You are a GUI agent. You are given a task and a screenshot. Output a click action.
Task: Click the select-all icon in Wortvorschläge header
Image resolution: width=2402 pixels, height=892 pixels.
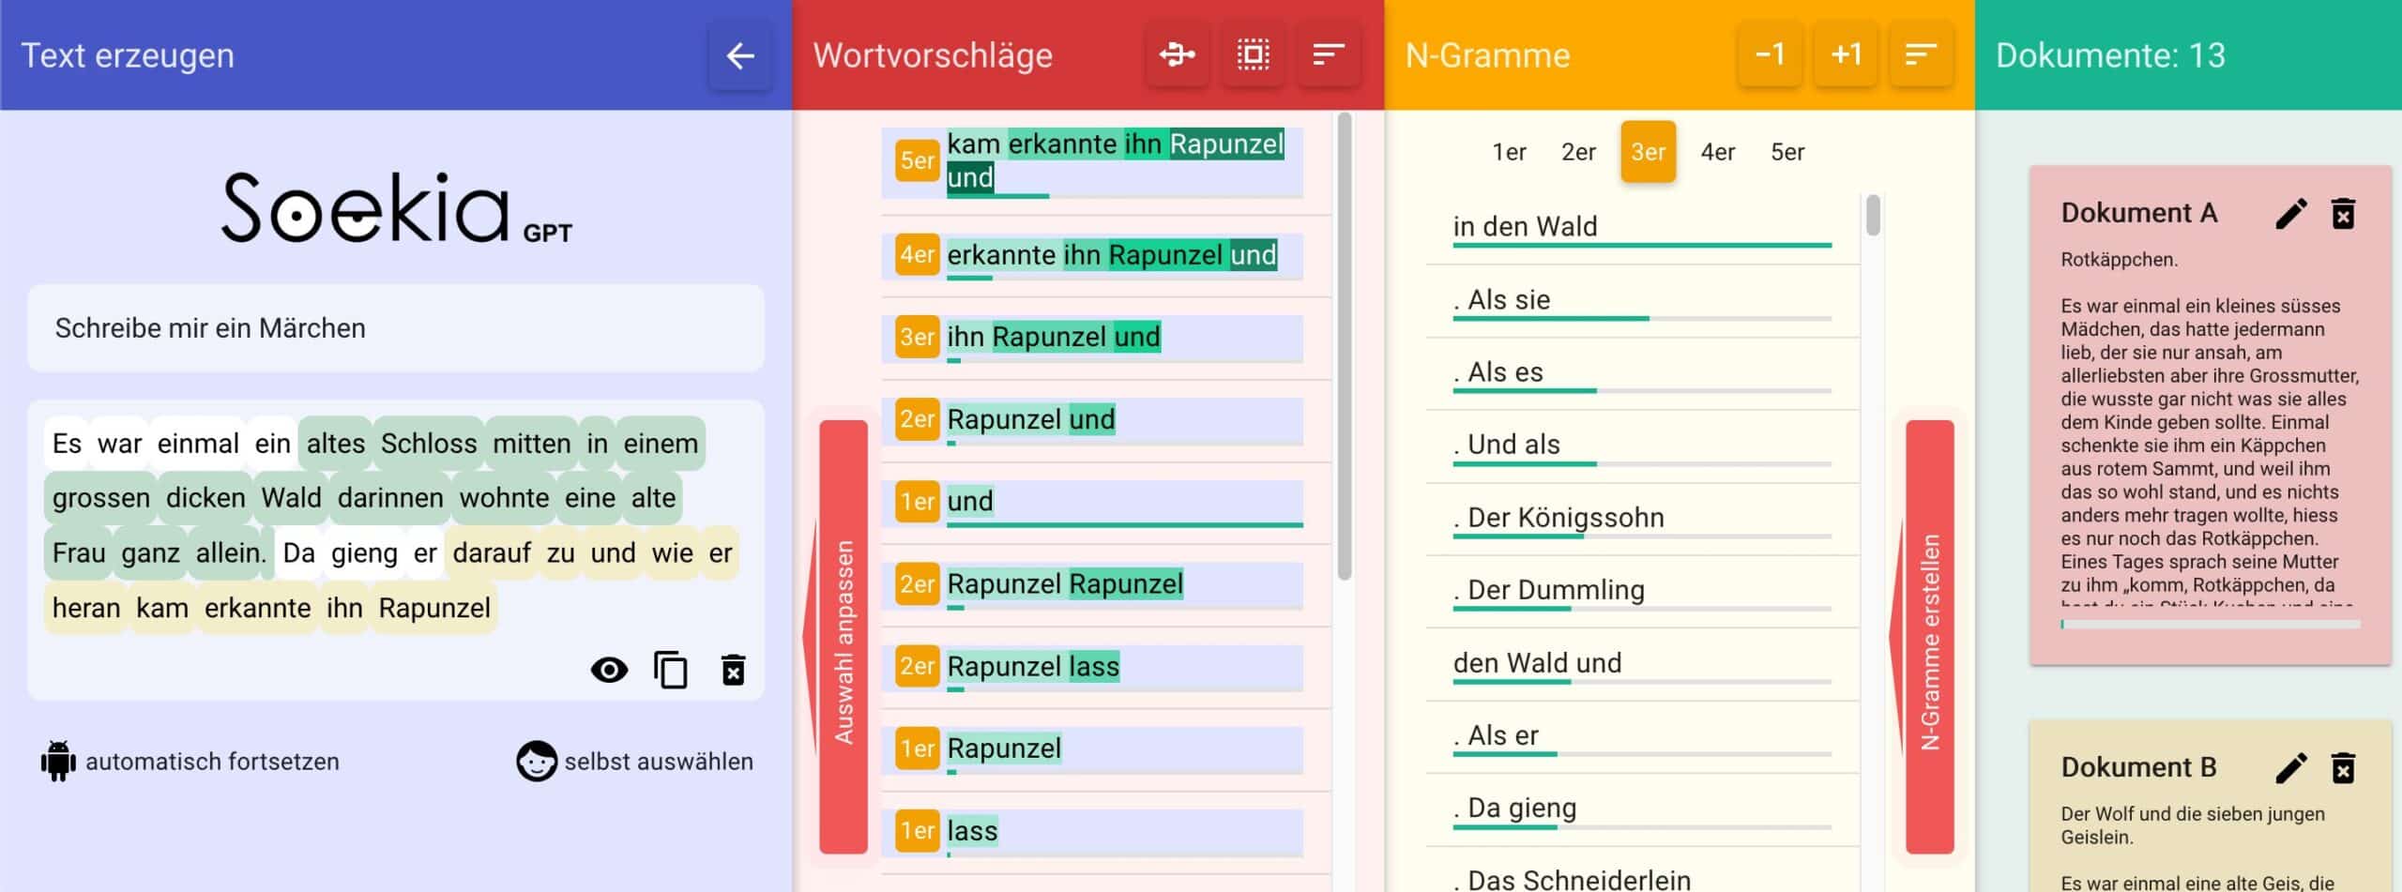(x=1253, y=55)
